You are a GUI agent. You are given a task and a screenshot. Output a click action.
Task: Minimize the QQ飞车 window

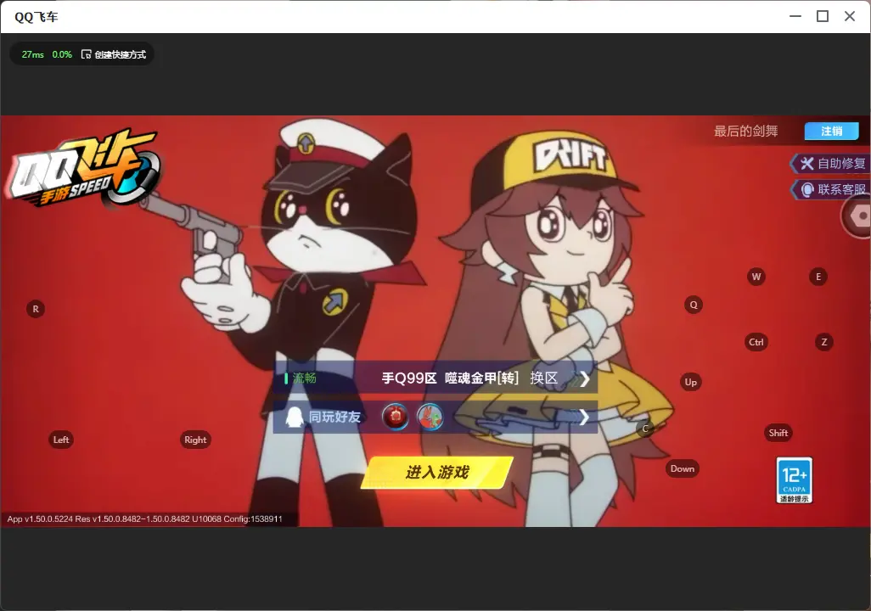tap(795, 17)
